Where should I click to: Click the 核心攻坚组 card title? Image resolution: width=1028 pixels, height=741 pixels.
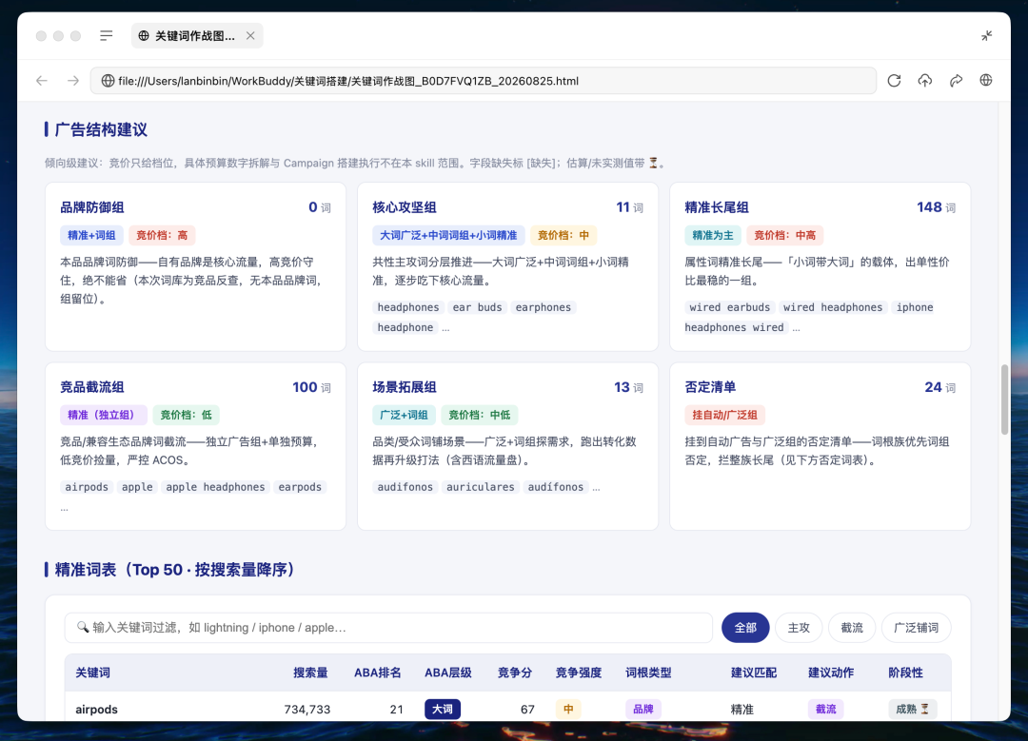click(404, 207)
